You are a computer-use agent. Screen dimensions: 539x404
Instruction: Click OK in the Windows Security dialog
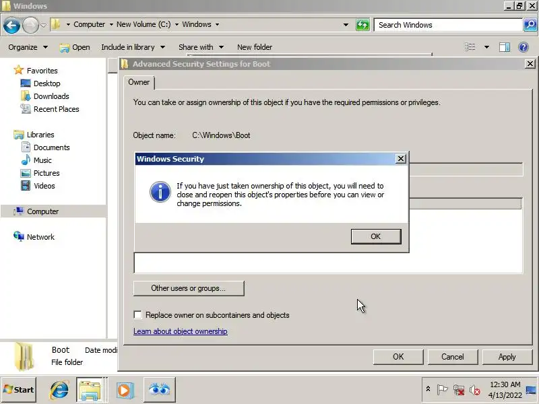(376, 236)
